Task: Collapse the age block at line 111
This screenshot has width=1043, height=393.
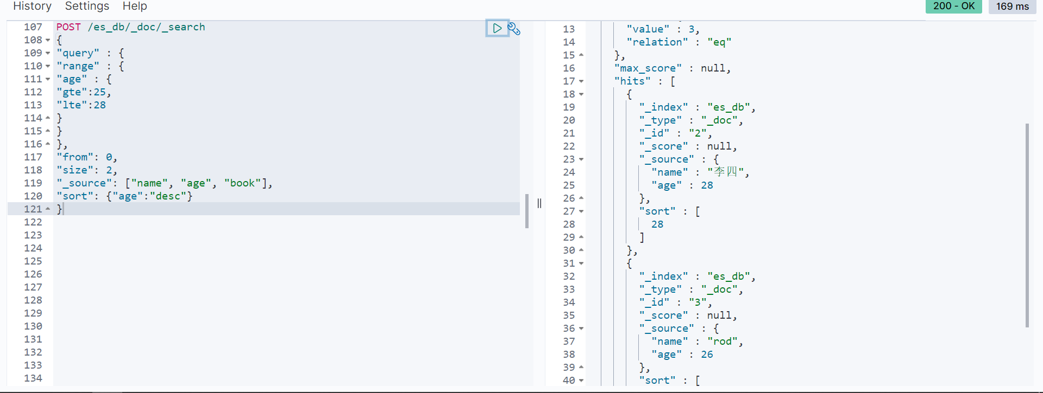Action: pos(48,79)
